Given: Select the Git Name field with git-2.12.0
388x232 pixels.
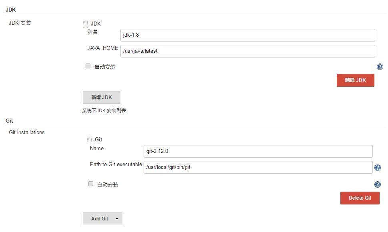Looking at the screenshot, I should (258, 151).
